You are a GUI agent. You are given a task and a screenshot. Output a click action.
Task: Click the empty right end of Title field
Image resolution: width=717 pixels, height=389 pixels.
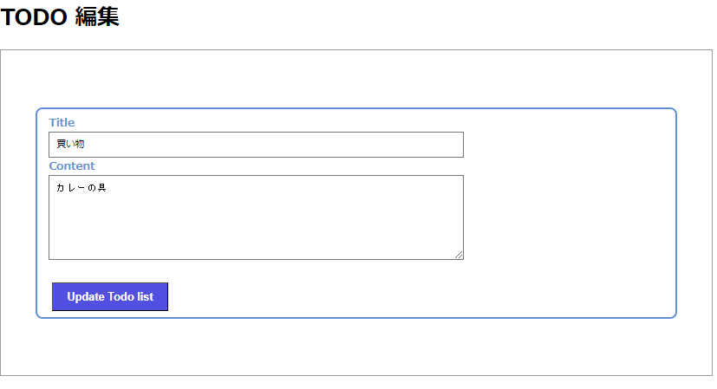point(416,145)
